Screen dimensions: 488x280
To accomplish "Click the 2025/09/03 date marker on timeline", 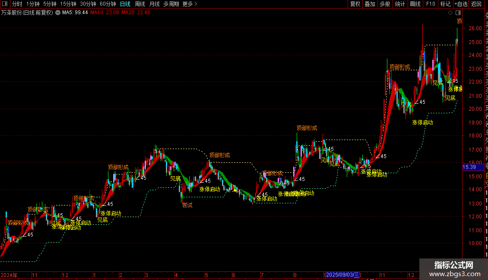I will pyautogui.click(x=342, y=275).
